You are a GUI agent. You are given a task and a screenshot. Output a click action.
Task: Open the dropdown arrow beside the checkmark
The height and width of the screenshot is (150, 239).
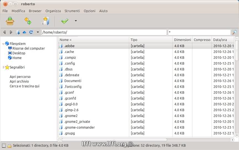pos(76,21)
